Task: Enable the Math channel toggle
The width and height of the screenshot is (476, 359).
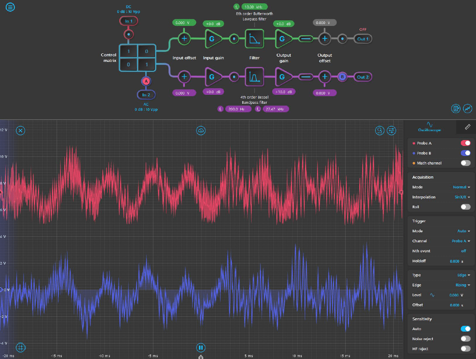Action: [465, 163]
